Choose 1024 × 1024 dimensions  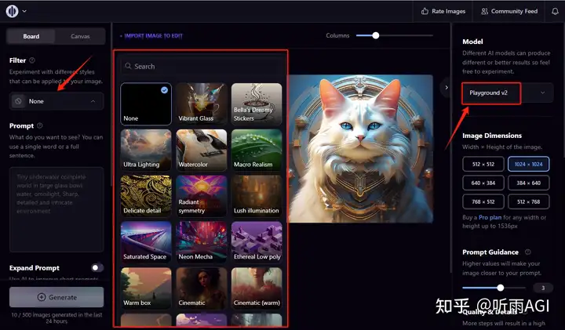[528, 164]
